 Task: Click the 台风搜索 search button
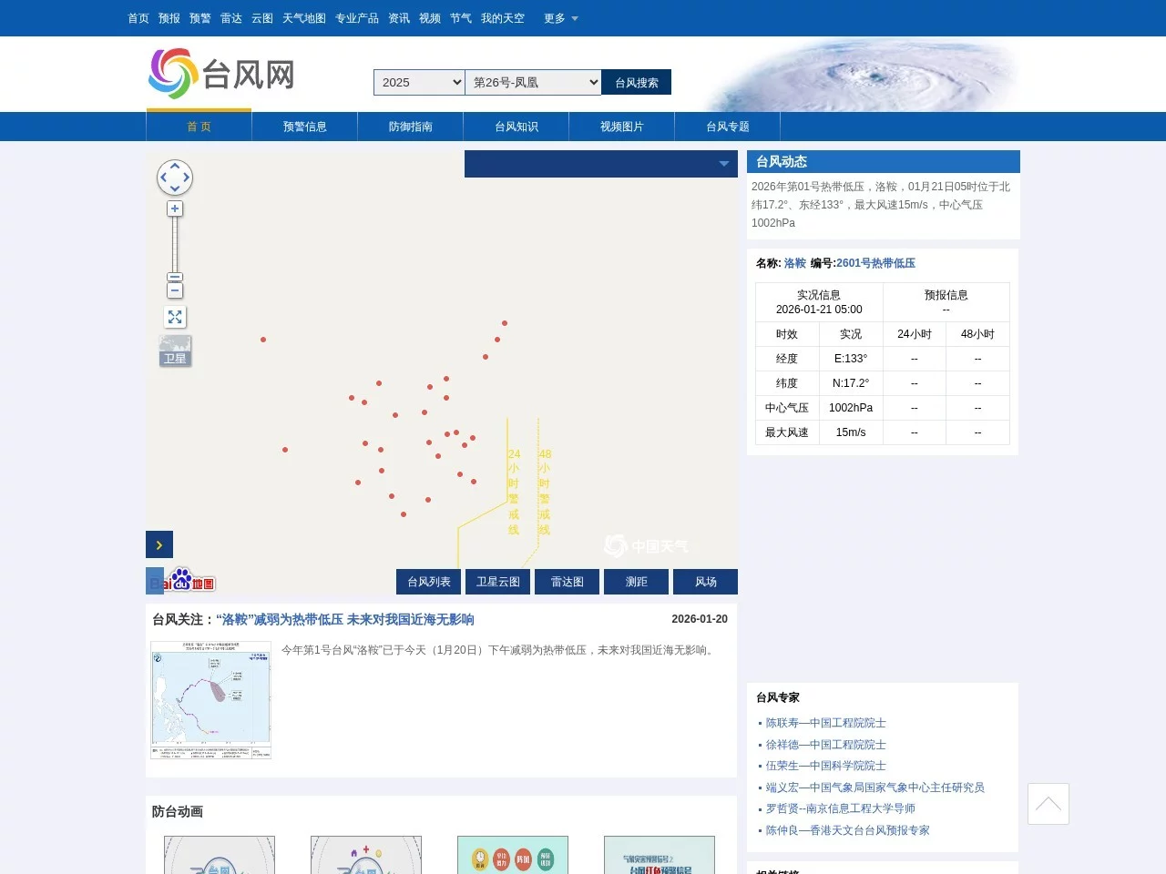[x=636, y=82]
